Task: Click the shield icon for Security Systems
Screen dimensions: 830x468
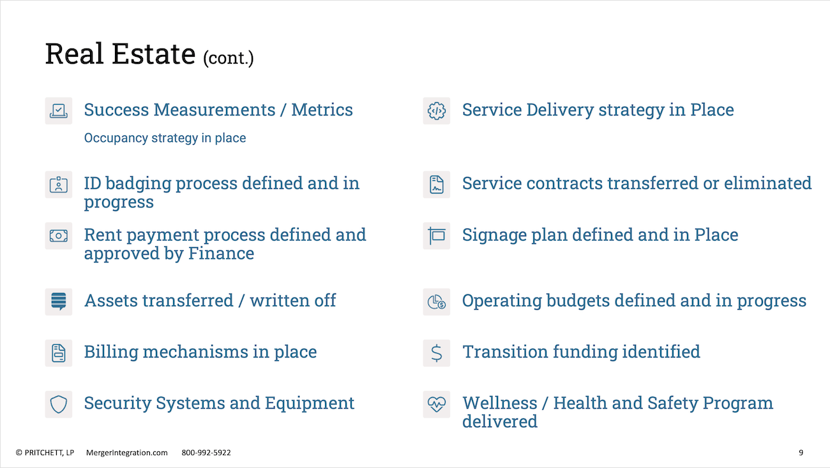Action: pyautogui.click(x=58, y=404)
